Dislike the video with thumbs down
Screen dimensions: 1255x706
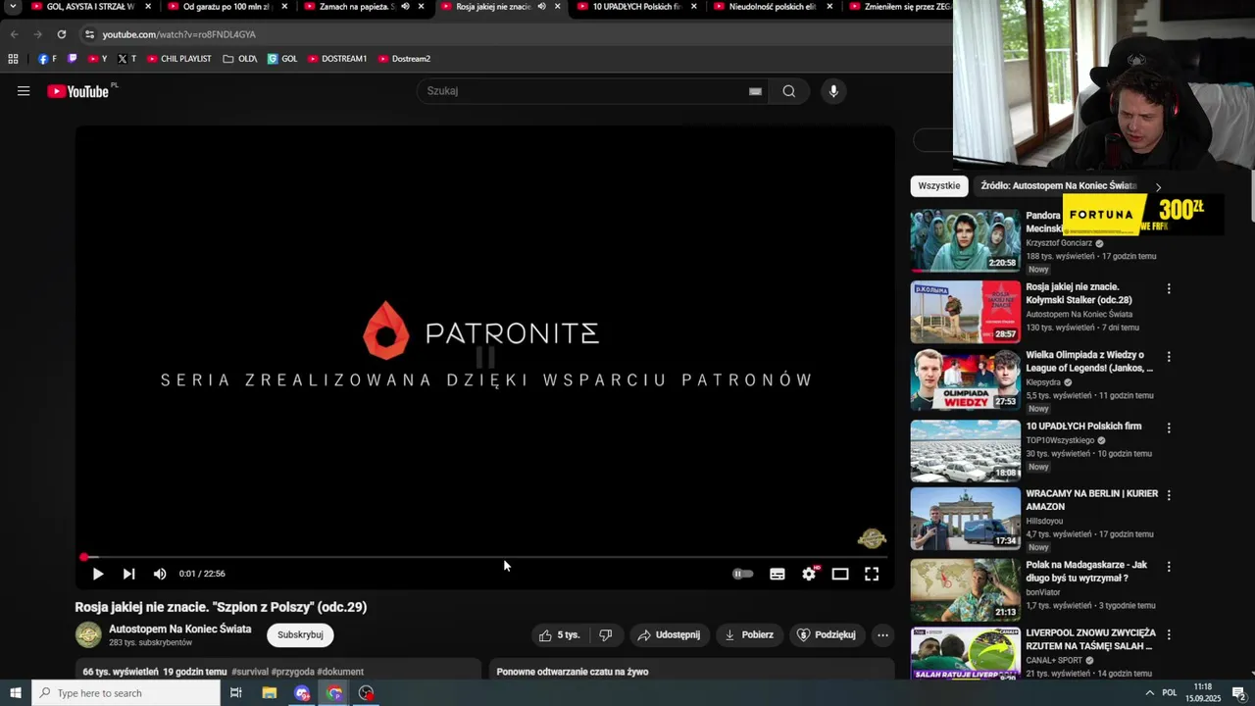coord(606,635)
